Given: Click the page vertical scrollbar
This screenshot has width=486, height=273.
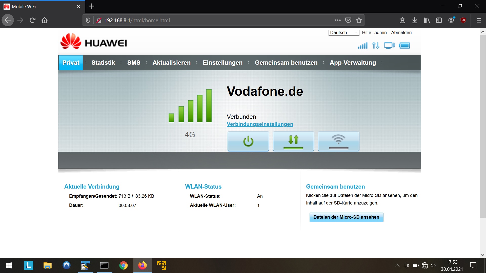Looking at the screenshot, I should click(483, 126).
